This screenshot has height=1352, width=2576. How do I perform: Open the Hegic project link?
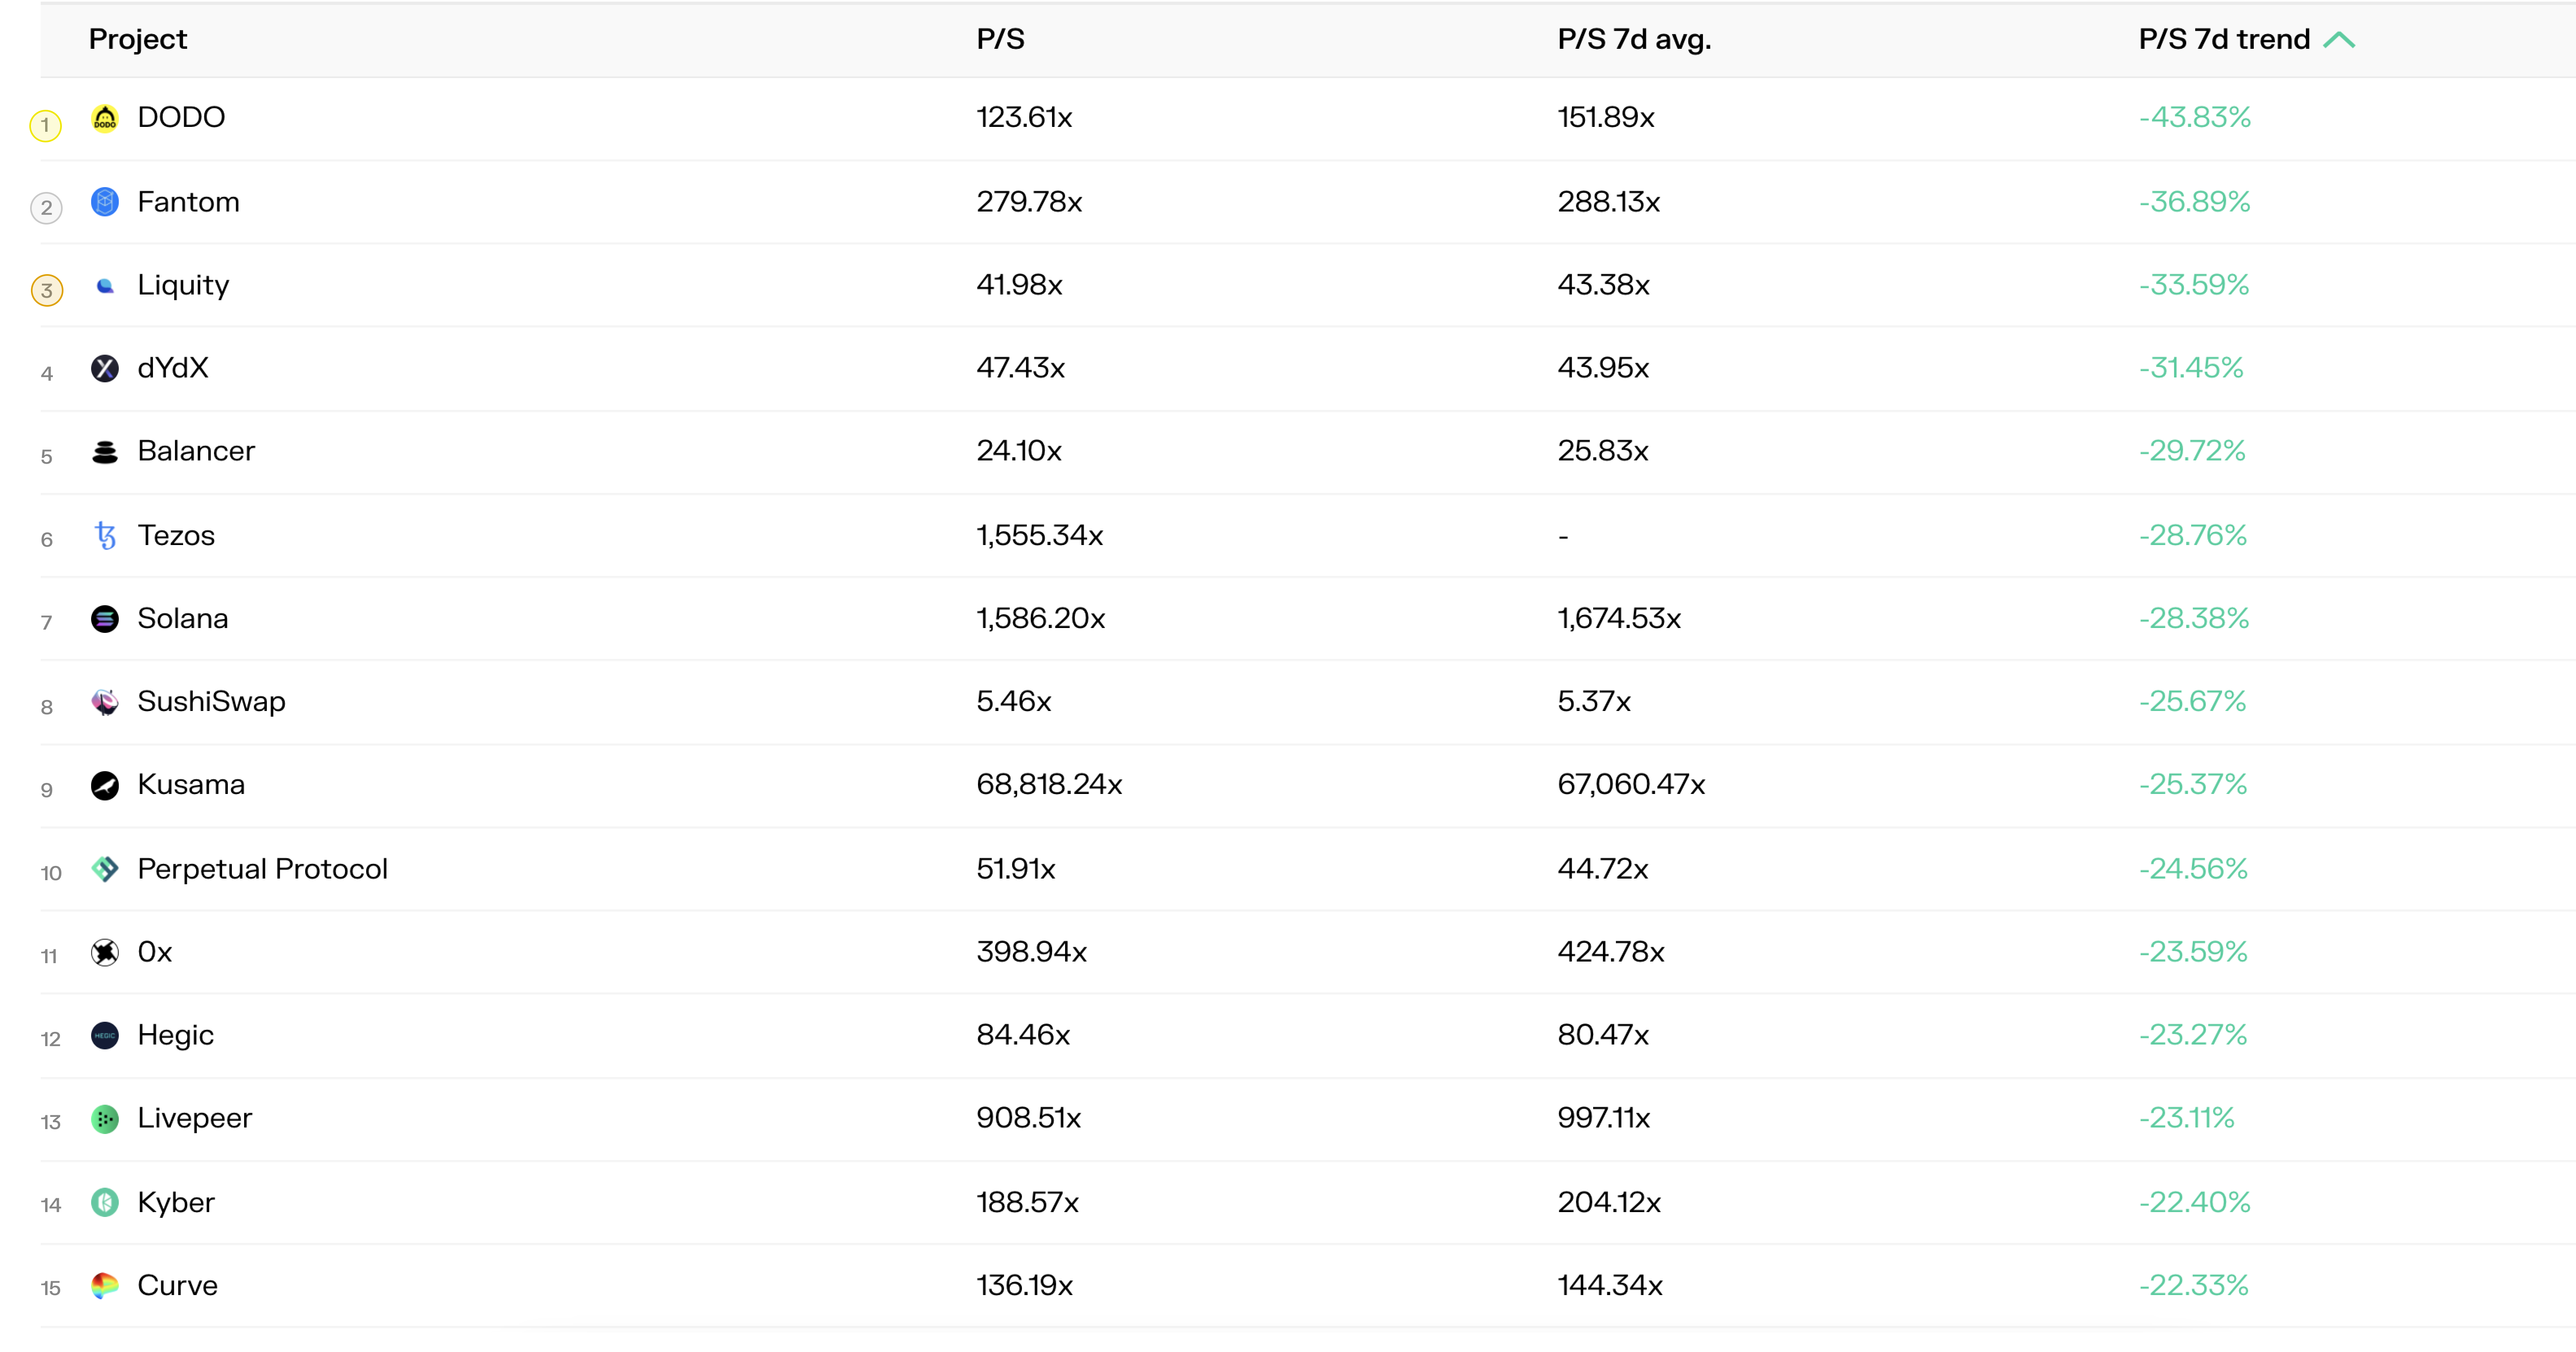coord(175,1035)
